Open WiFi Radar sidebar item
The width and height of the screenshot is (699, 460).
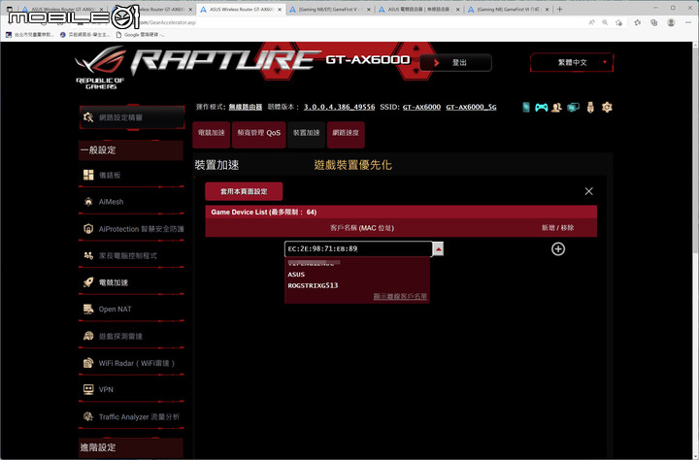coord(131,363)
